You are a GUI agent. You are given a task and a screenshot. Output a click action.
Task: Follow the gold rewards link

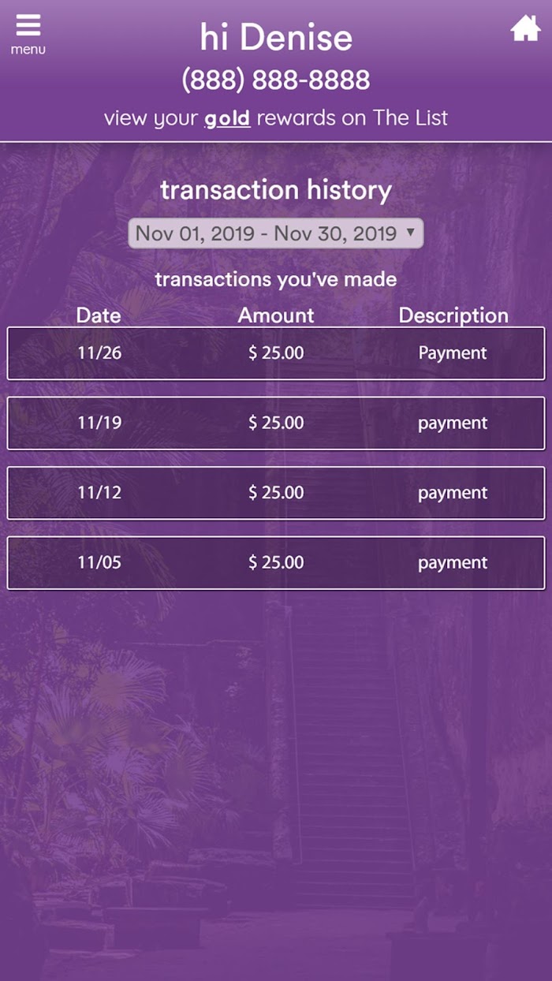click(227, 118)
